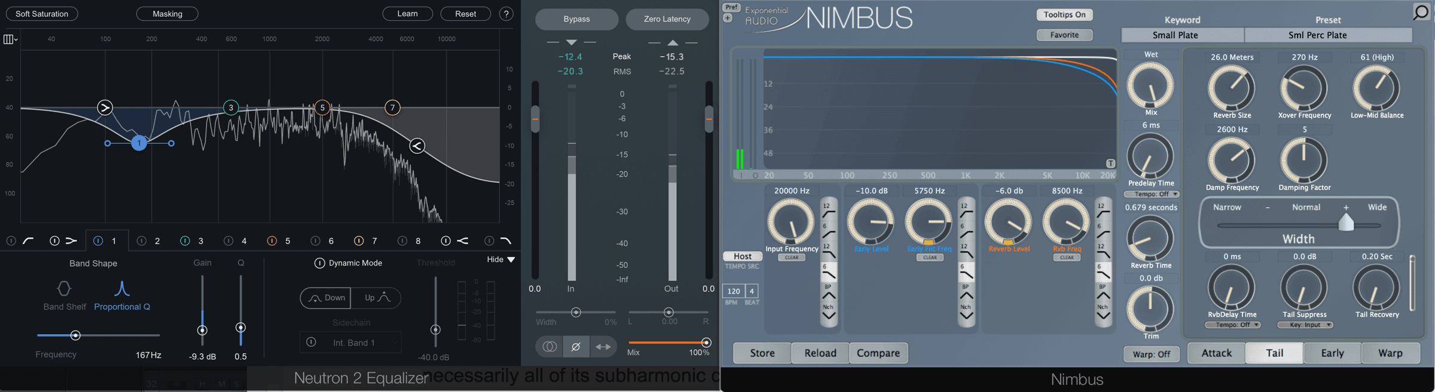Select the low shelf node on the EQ curve

pos(105,107)
